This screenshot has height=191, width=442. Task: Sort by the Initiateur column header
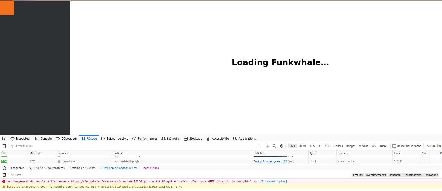tap(280, 153)
